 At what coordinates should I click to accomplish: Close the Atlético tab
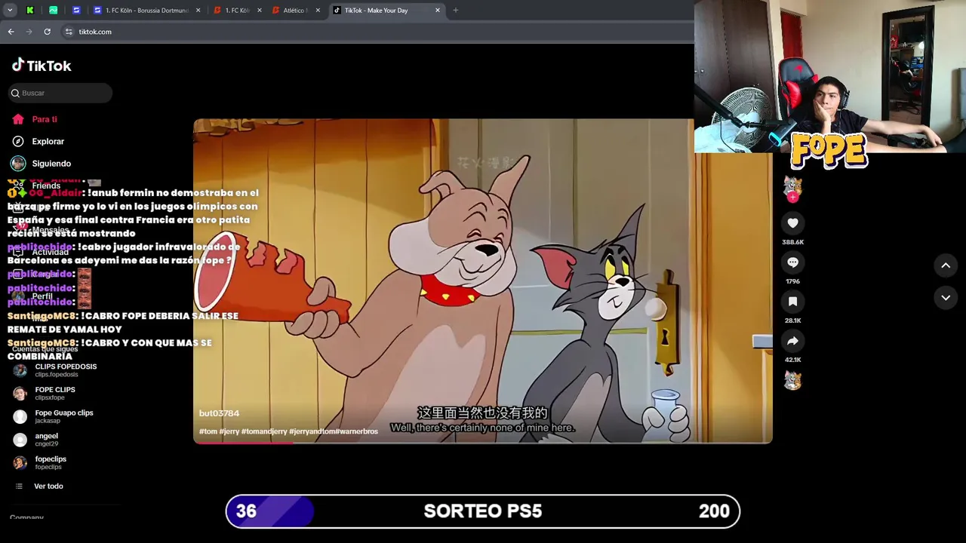pyautogui.click(x=318, y=11)
